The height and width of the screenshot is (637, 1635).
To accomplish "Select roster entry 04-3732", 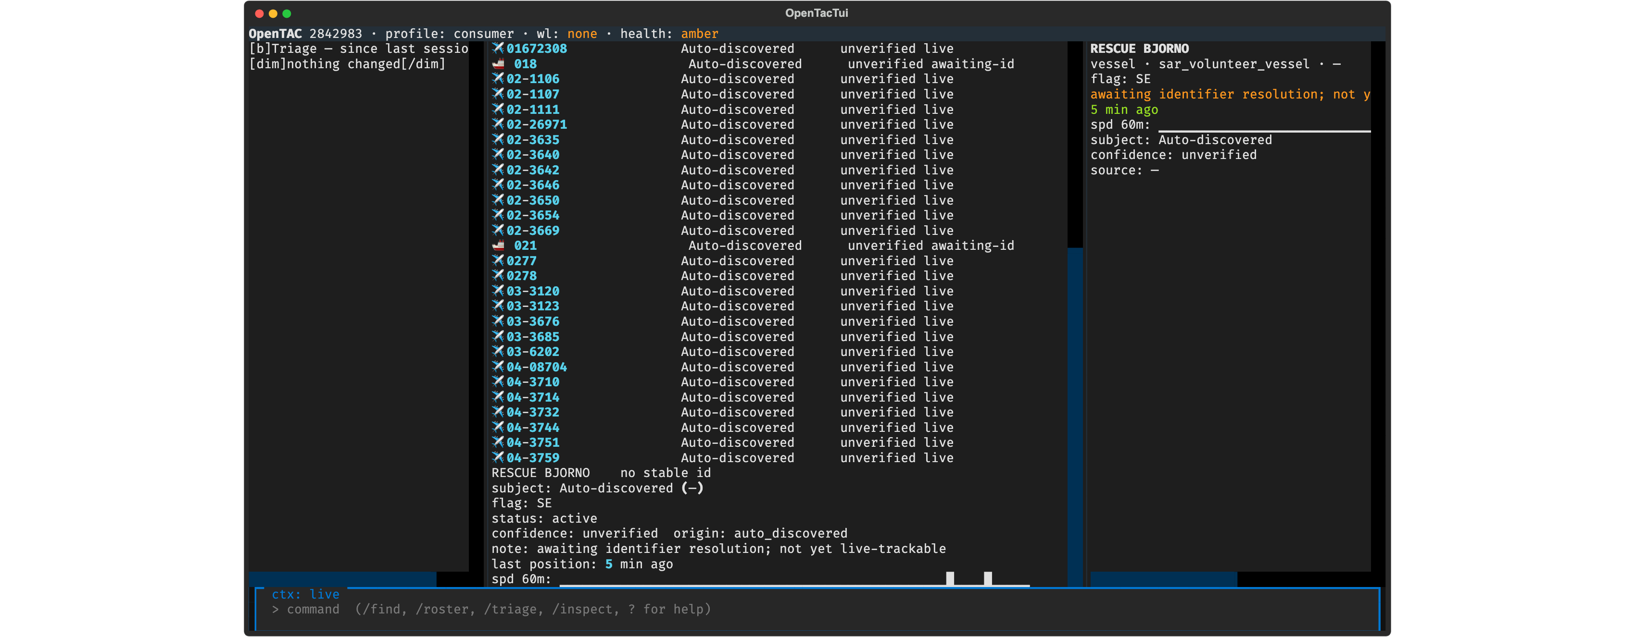I will [x=722, y=413].
